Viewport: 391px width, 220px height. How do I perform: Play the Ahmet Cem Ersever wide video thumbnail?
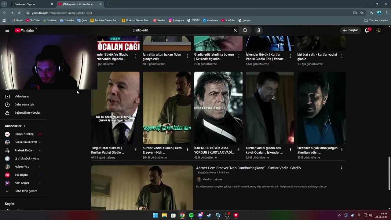pos(142,188)
